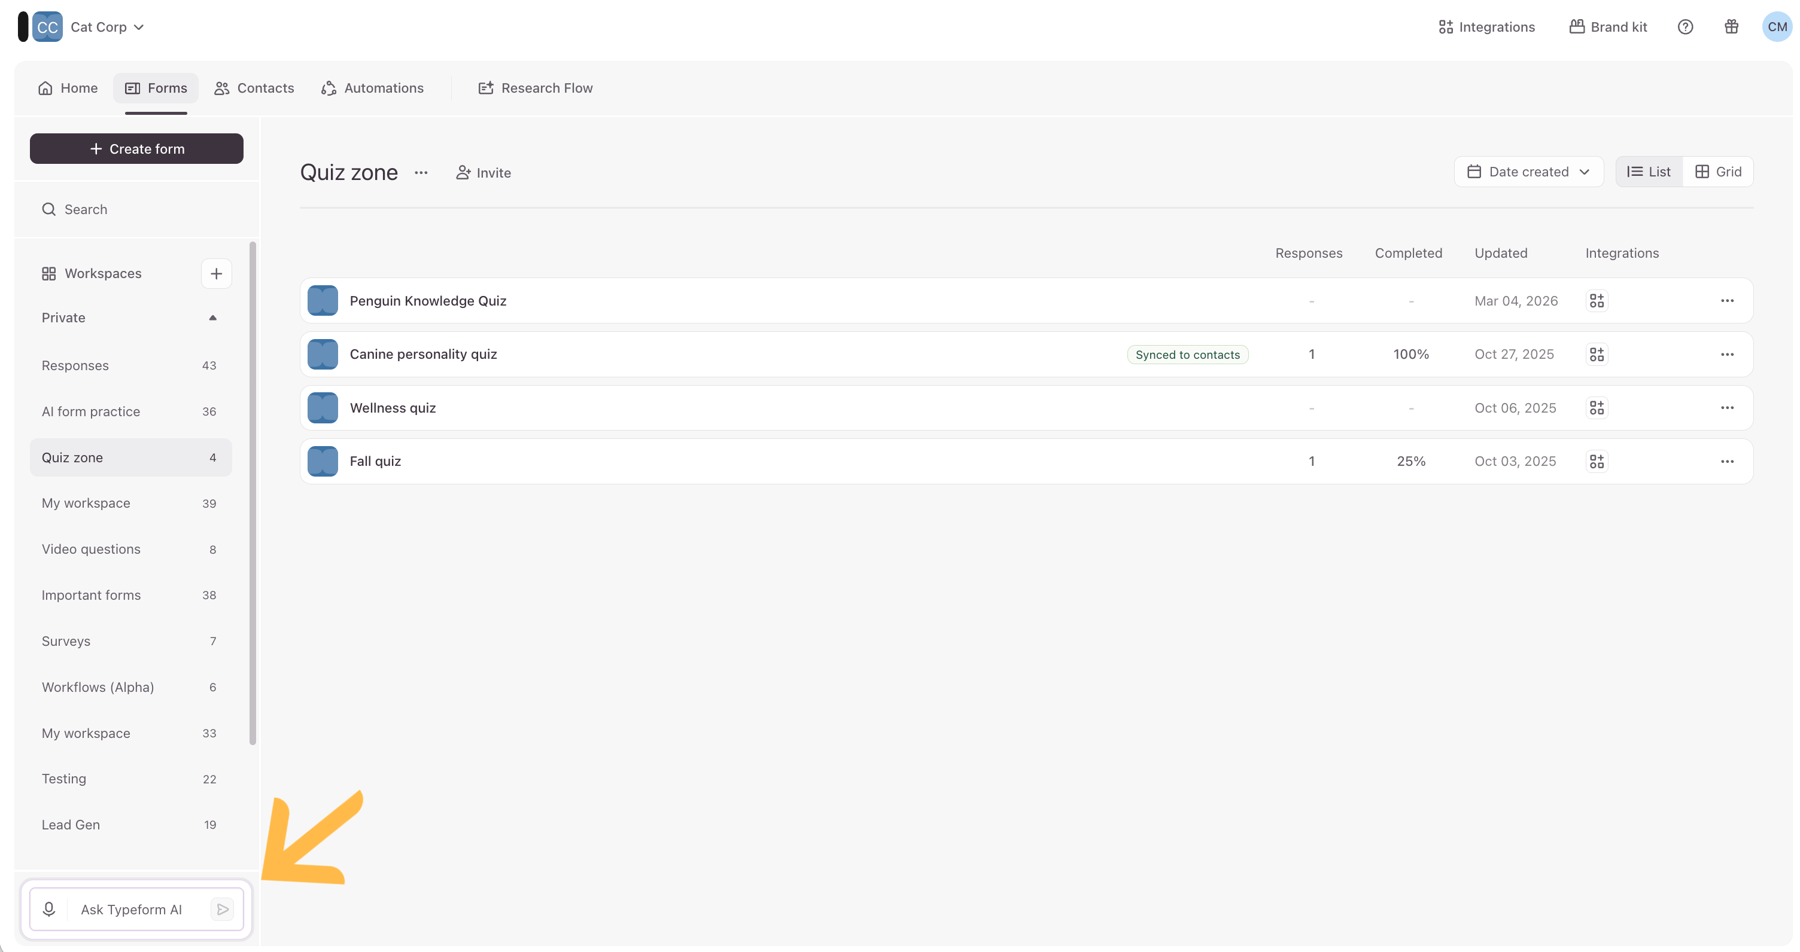Switch to Grid view

[1718, 172]
